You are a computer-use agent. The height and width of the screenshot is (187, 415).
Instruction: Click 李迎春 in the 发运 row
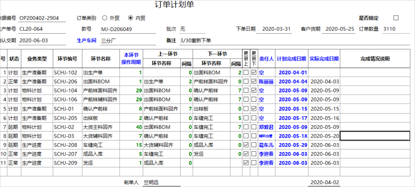pyautogui.click(x=266, y=163)
